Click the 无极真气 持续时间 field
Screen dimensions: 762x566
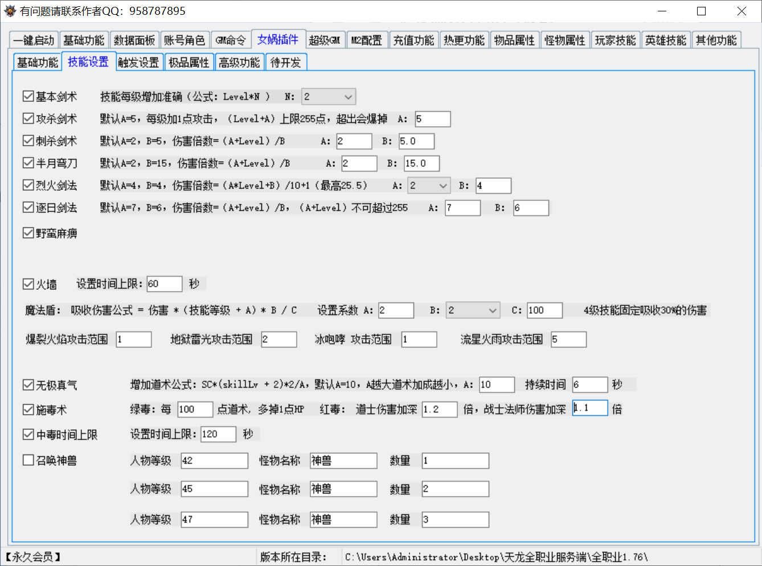click(590, 384)
